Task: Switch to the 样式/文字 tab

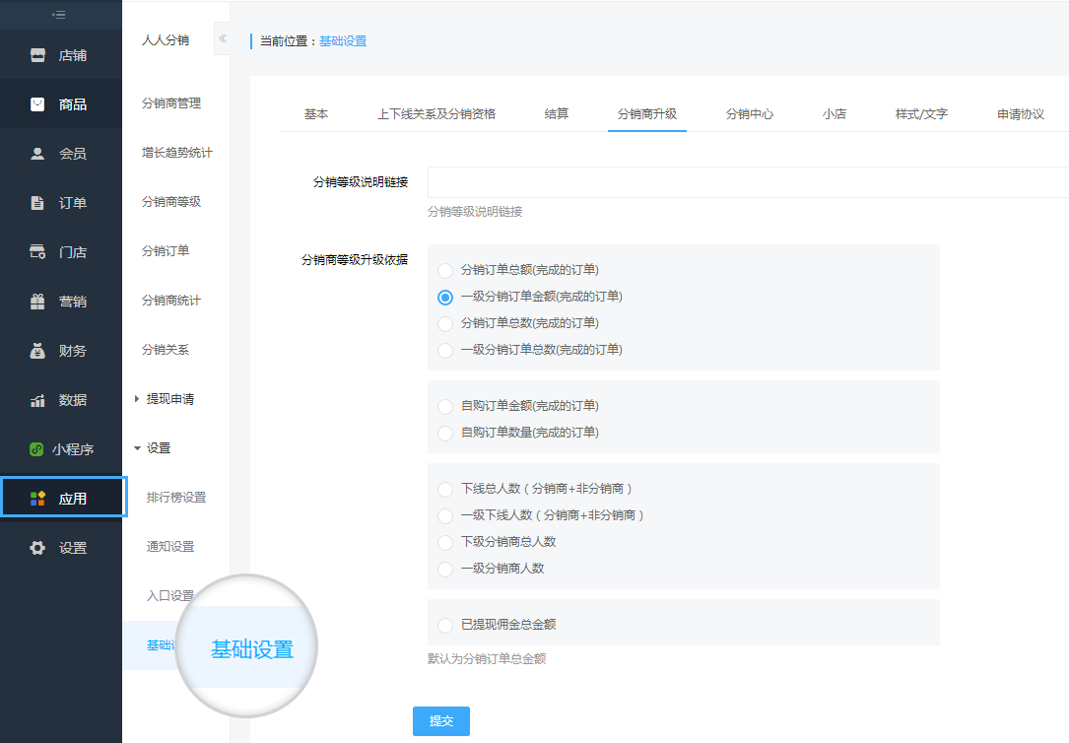Action: pos(921,114)
